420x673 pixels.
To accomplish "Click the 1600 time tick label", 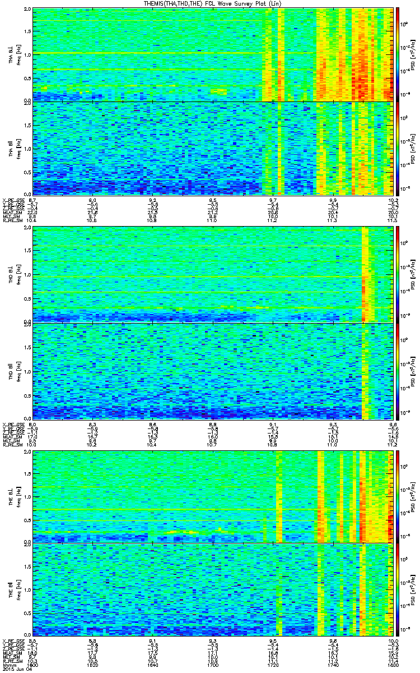I will pyautogui.click(x=34, y=666).
